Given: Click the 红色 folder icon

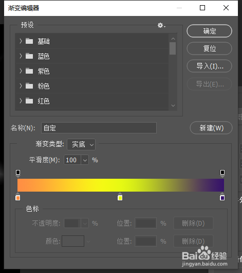Looking at the screenshot, I should point(29,101).
